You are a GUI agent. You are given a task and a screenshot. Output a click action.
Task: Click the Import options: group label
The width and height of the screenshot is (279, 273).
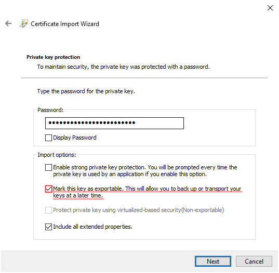(57, 155)
